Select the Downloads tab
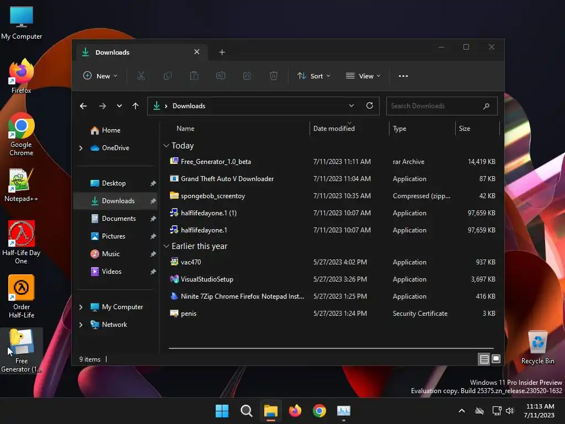Screen dimensions: 565x424 pyautogui.click(x=142, y=52)
